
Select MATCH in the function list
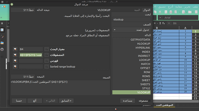[x=131, y=64]
